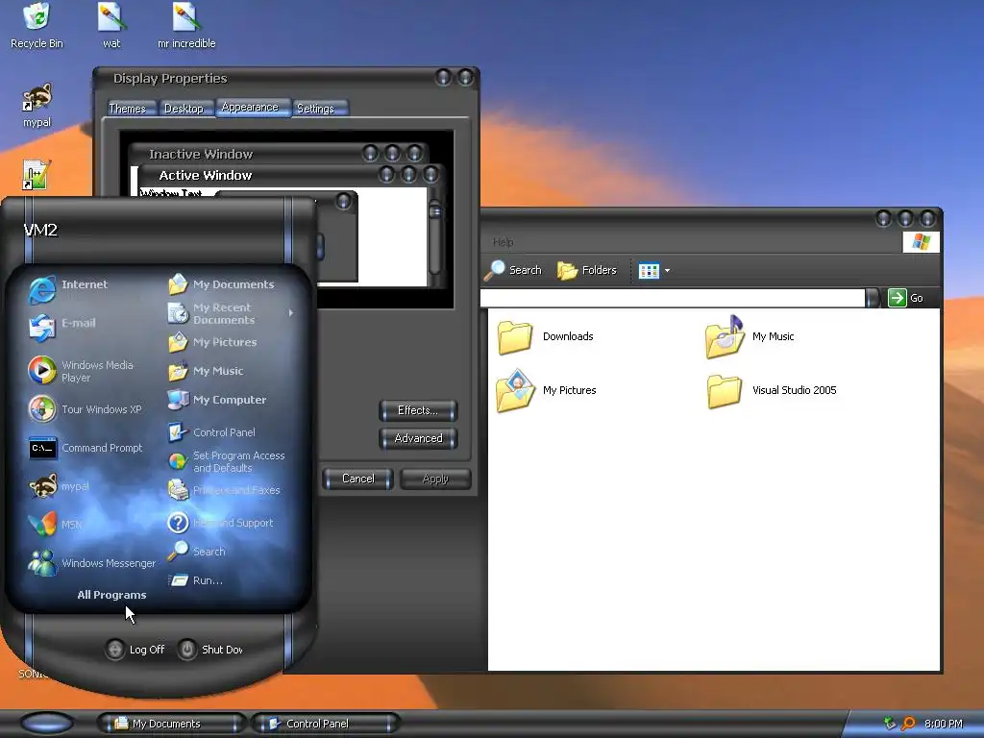
Task: Expand My Recent Documents submenu arrow
Action: pyautogui.click(x=290, y=313)
